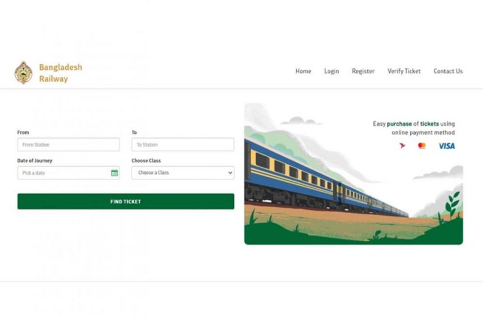Click the highlighted word purchase
484x317 pixels.
[x=399, y=124]
